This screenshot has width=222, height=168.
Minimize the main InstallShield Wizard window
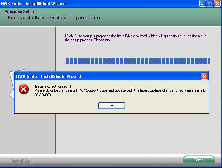point(202,4)
